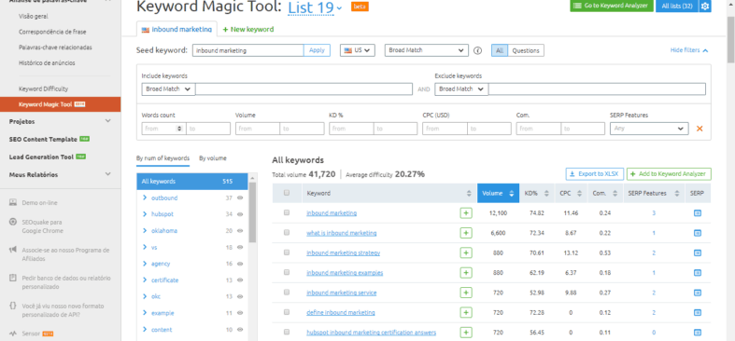Switch to the inbound marketing tab
The height and width of the screenshot is (341, 735).
(177, 29)
